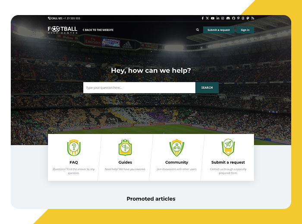Open the Facebook social icon
302x224 pixels.
click(203, 18)
